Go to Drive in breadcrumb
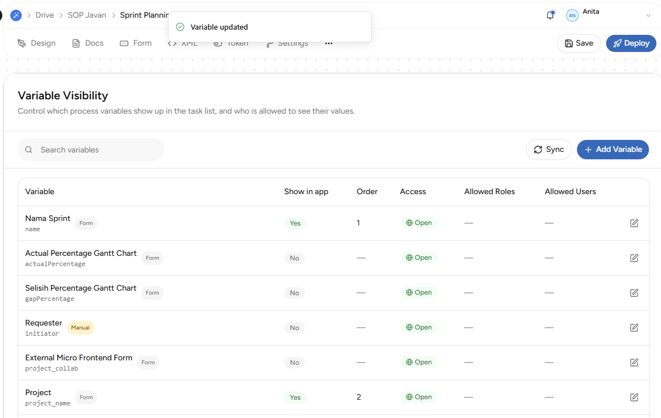 click(45, 15)
